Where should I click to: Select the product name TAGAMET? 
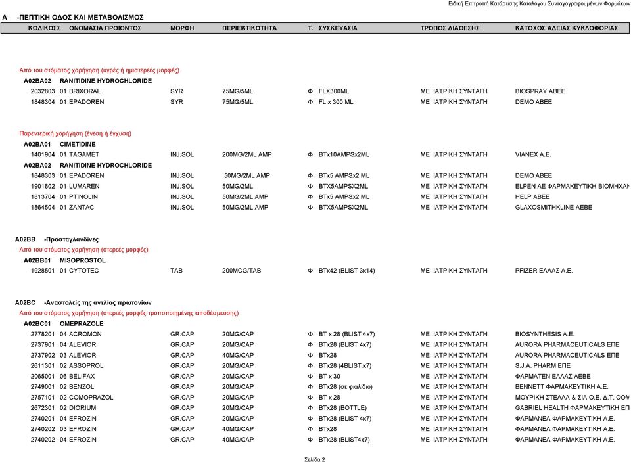[x=84, y=154]
